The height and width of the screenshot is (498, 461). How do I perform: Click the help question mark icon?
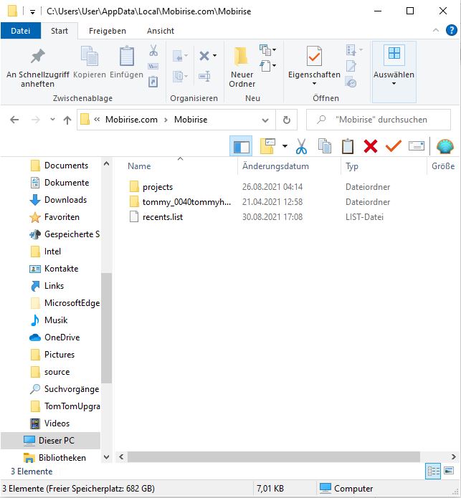[452, 31]
